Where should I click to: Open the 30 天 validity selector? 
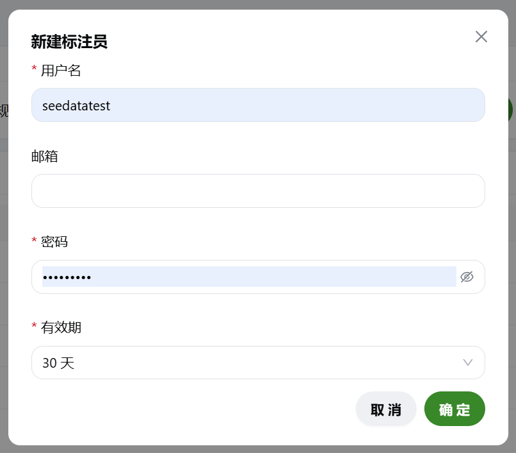258,363
